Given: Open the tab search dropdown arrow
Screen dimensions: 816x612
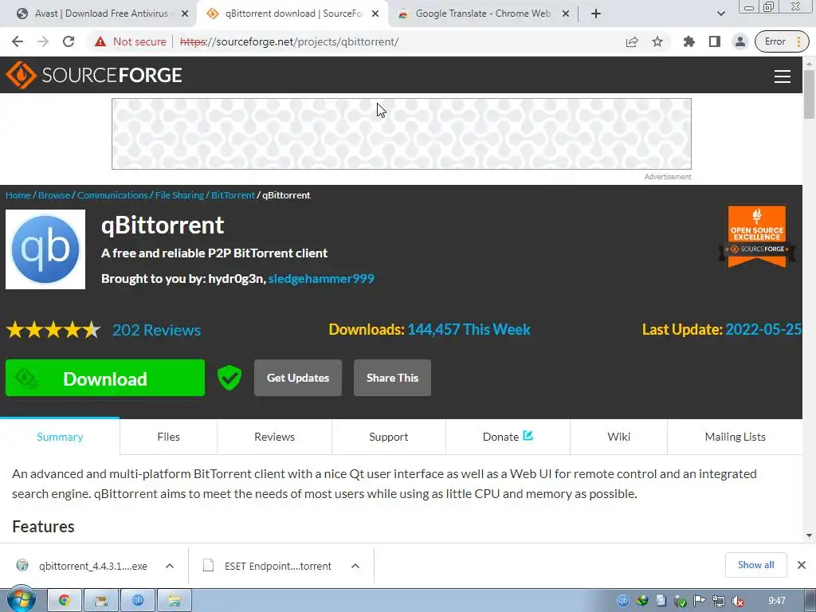Looking at the screenshot, I should coord(720,14).
